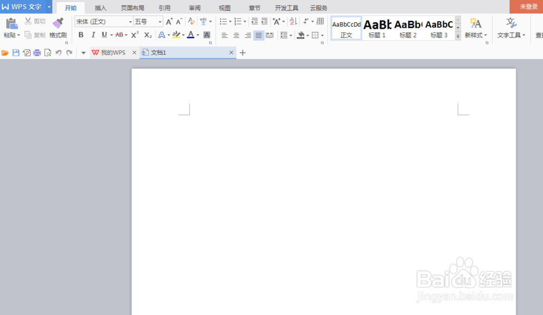Screen dimensions: 543x315
Task: Open the font size dropdown 五号
Action: 160,22
